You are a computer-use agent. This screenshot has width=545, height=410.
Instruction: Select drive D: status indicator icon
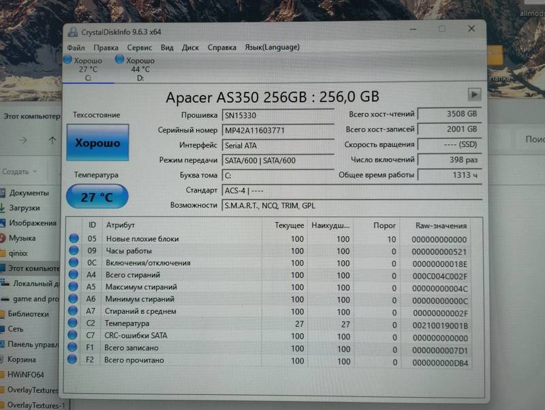coord(120,60)
